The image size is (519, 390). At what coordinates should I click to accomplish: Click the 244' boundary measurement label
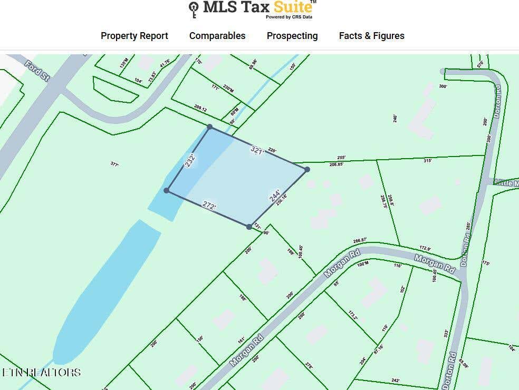point(275,195)
